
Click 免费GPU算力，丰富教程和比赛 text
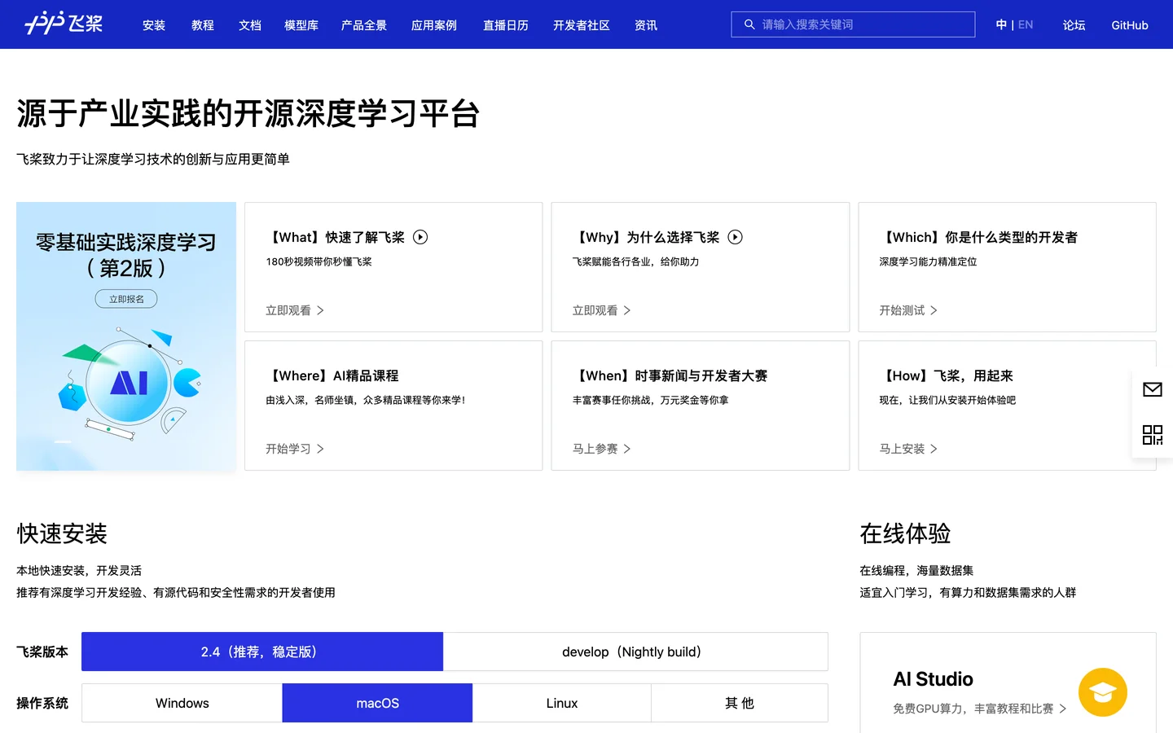pyautogui.click(x=973, y=709)
